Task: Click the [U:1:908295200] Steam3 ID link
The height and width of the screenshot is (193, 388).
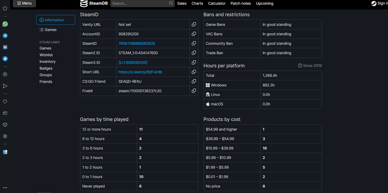Action: (133, 62)
